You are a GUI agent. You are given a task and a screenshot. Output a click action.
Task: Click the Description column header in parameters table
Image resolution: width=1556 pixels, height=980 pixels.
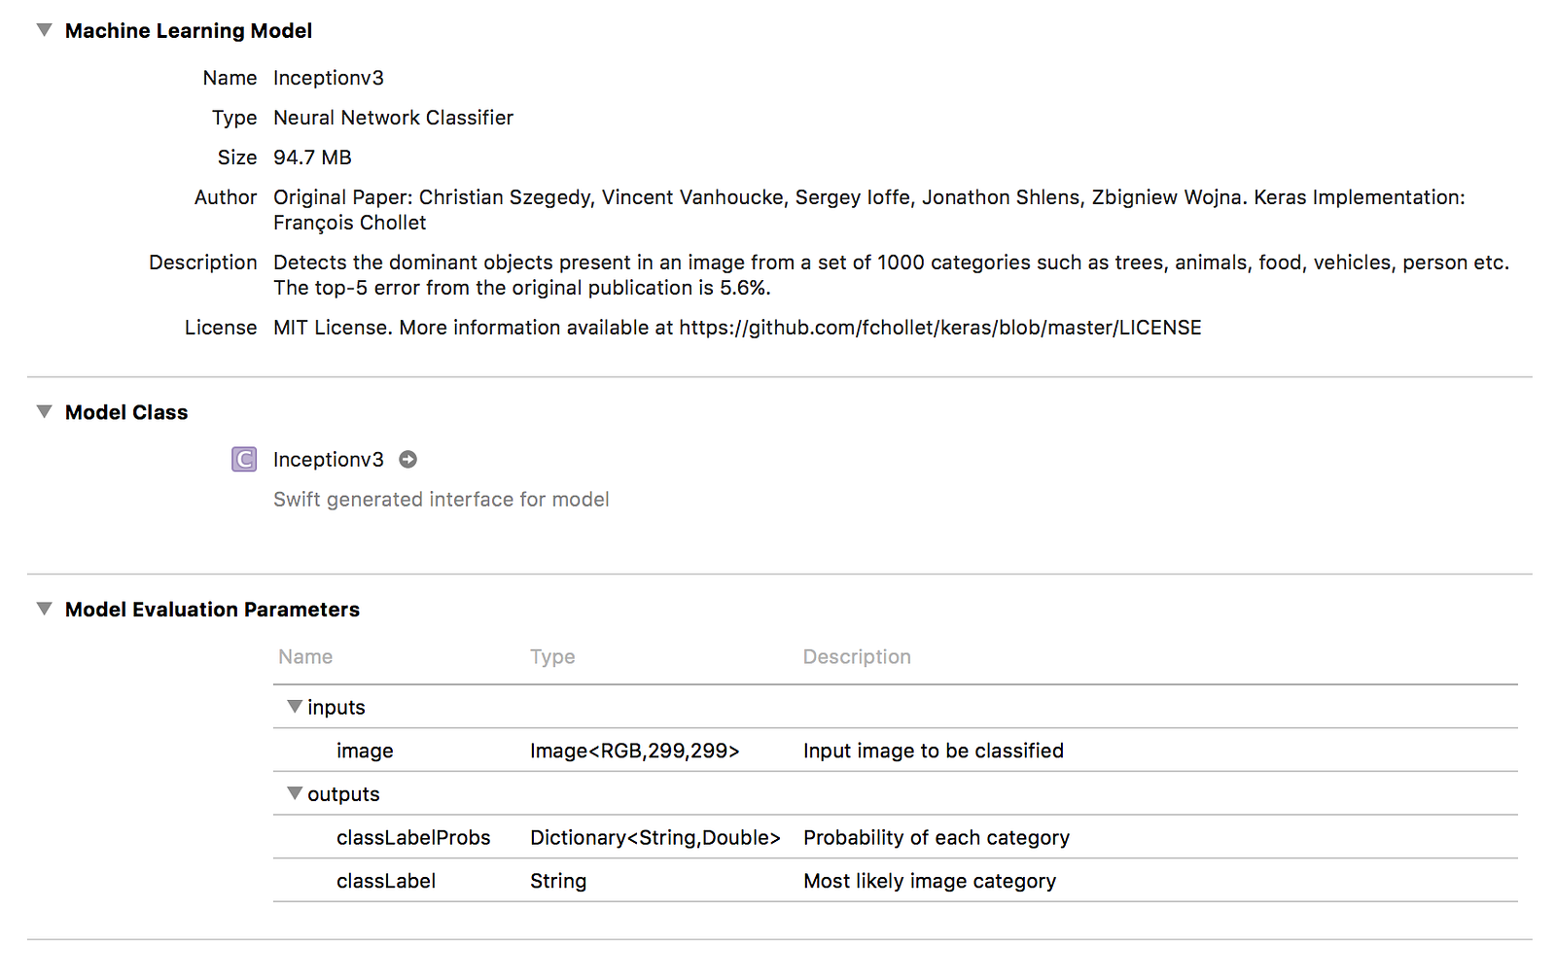click(857, 657)
